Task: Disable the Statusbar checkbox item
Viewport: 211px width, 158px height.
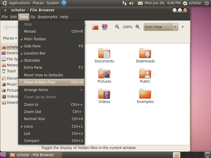Action: 51,60
